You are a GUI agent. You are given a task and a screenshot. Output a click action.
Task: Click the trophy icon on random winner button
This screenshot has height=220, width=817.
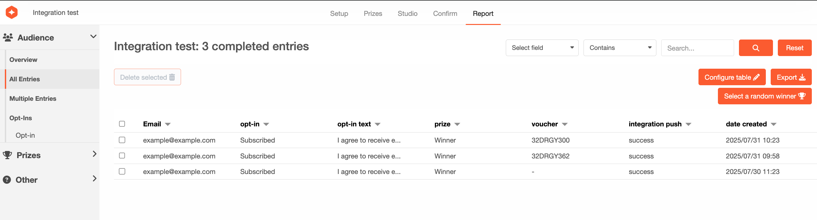click(x=802, y=96)
